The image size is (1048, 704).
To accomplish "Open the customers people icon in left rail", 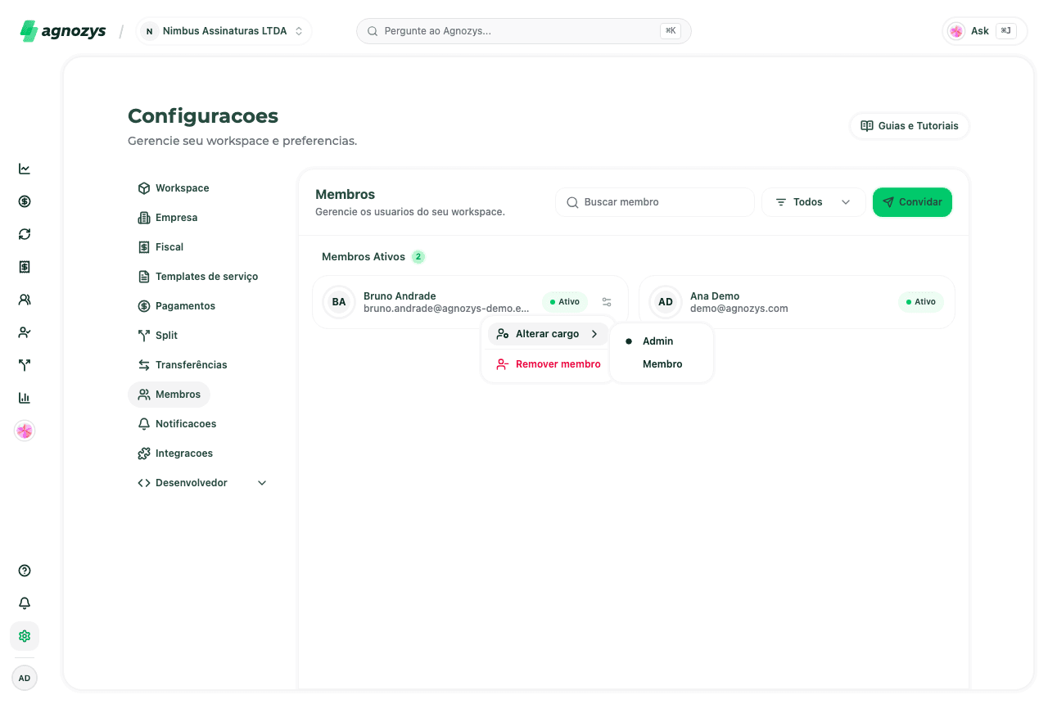I will [25, 300].
